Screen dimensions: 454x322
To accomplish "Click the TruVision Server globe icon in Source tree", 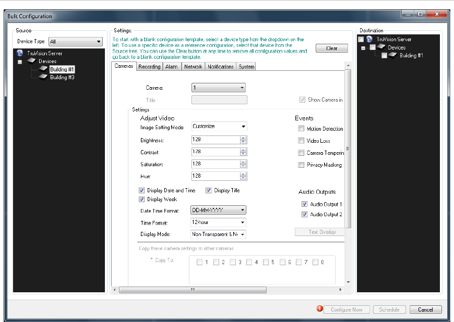I will tap(20, 53).
